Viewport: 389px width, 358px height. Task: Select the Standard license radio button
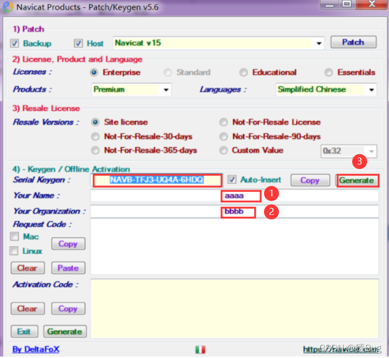pos(168,72)
